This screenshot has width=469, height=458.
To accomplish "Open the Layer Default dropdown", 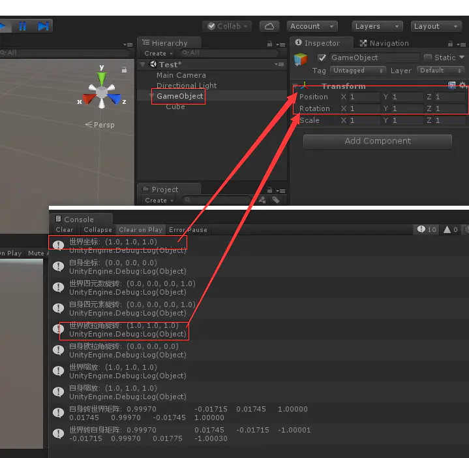I will (440, 71).
